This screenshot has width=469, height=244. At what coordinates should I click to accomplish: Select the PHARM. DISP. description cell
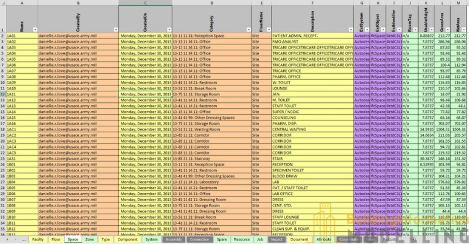312,123
